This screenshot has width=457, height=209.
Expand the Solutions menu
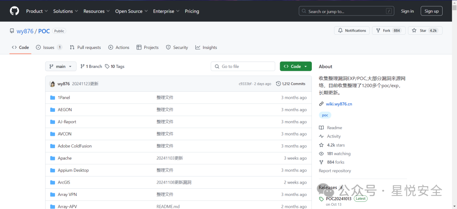(x=66, y=11)
